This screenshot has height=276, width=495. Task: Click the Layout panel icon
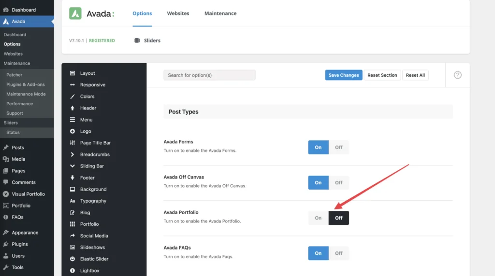(73, 73)
